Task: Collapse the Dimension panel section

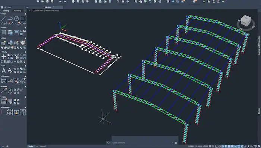Action: (x=1, y=76)
